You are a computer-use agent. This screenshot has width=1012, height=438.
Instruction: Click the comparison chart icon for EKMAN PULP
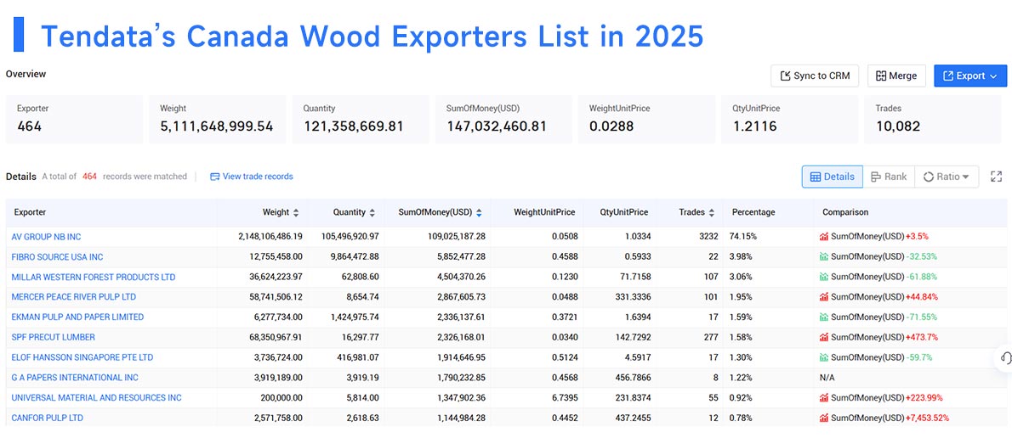pyautogui.click(x=824, y=317)
